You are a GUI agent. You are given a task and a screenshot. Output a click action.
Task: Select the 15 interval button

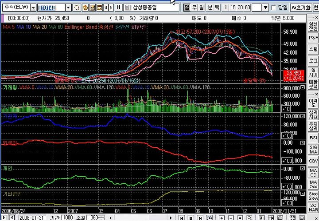(233, 8)
